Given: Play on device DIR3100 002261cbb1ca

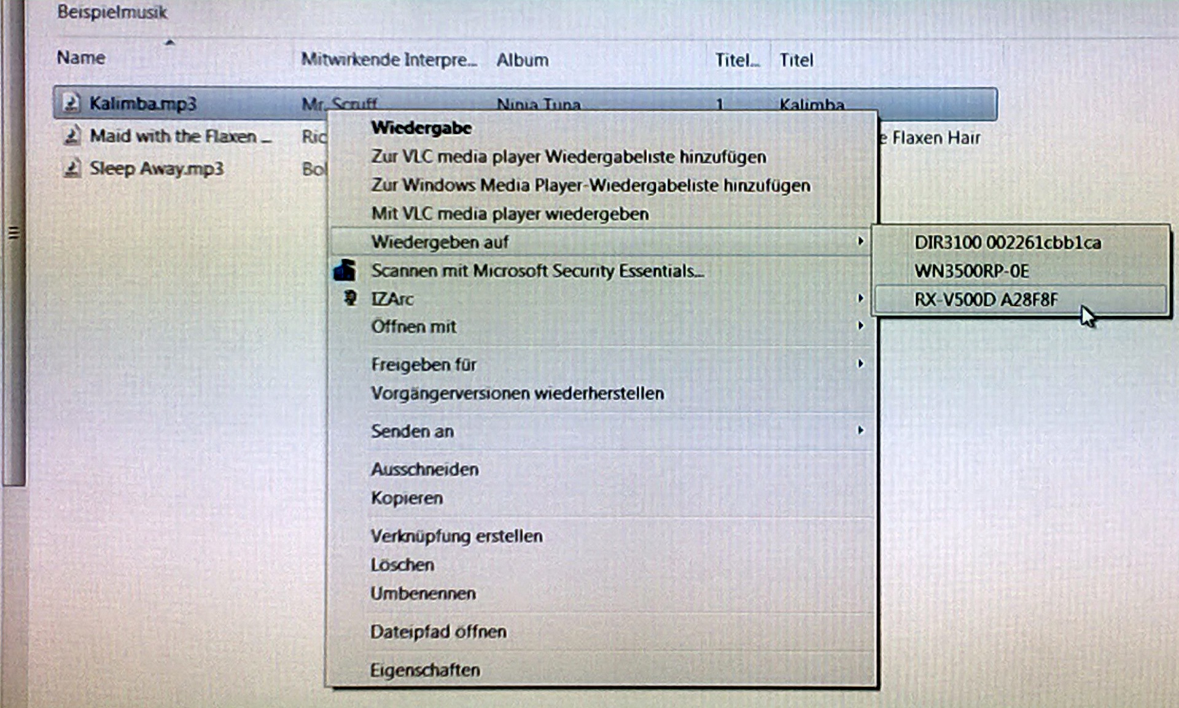Looking at the screenshot, I should point(1008,243).
